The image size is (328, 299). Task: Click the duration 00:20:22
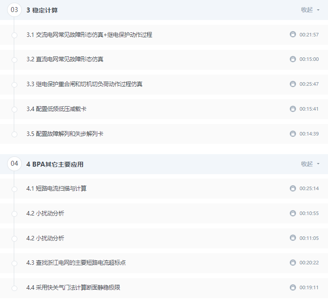309,263
